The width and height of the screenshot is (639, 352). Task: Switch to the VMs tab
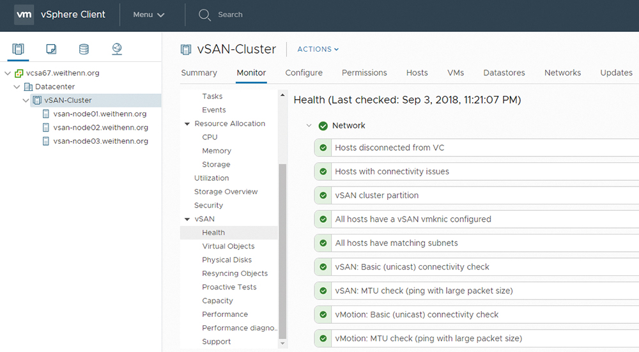[x=456, y=73]
